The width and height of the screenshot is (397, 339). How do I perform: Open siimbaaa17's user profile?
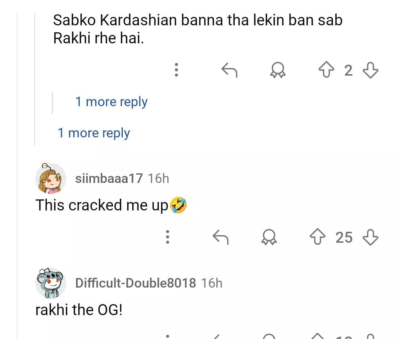click(x=108, y=179)
